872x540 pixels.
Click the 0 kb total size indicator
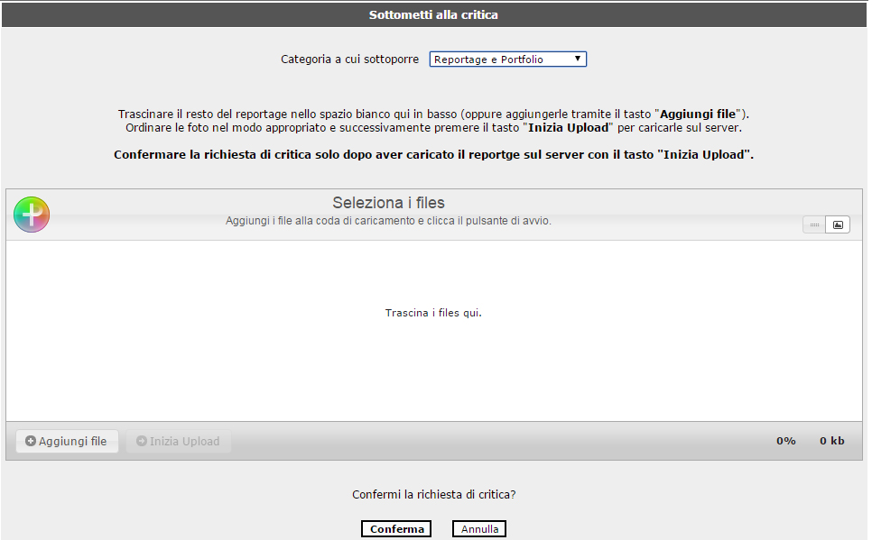click(831, 442)
